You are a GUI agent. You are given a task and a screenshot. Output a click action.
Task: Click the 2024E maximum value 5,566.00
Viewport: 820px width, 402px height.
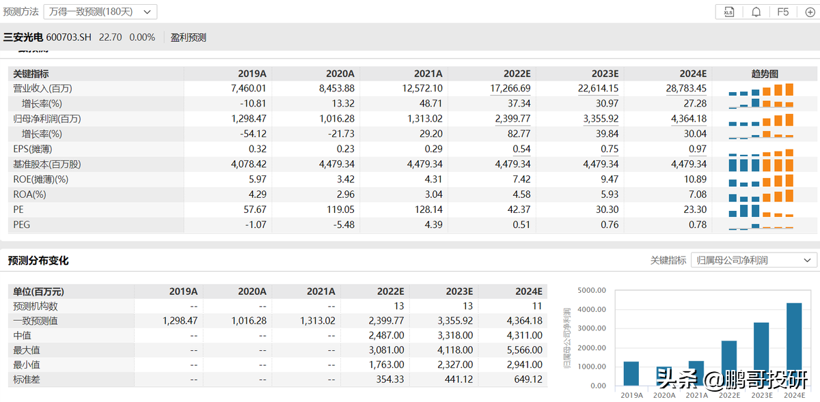pyautogui.click(x=524, y=350)
